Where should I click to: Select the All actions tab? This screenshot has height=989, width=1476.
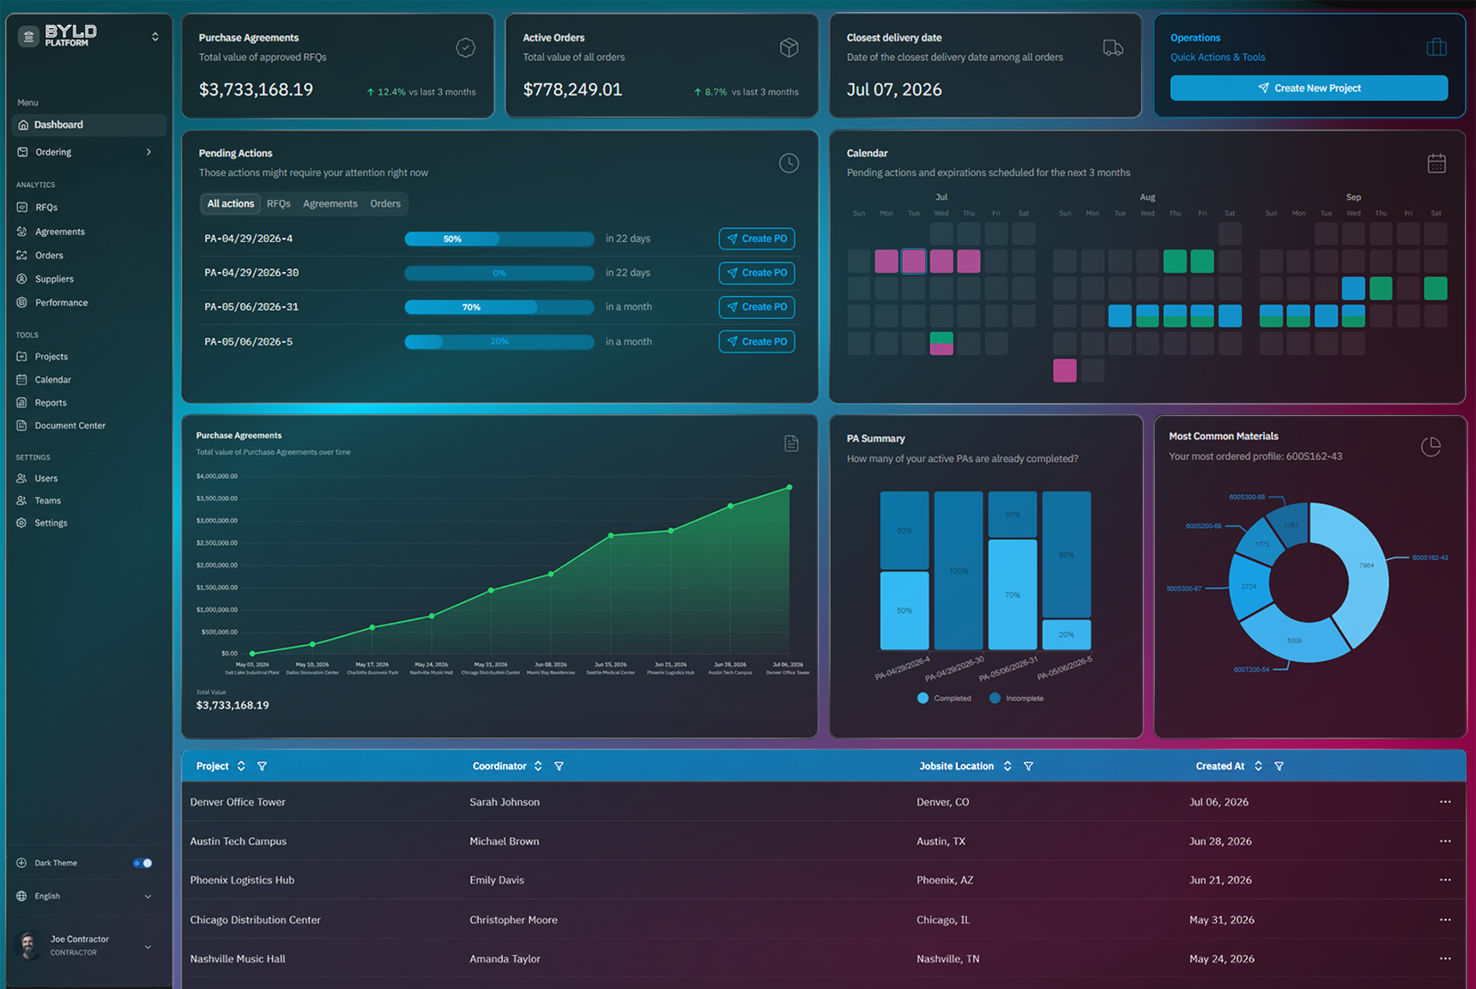click(x=231, y=204)
